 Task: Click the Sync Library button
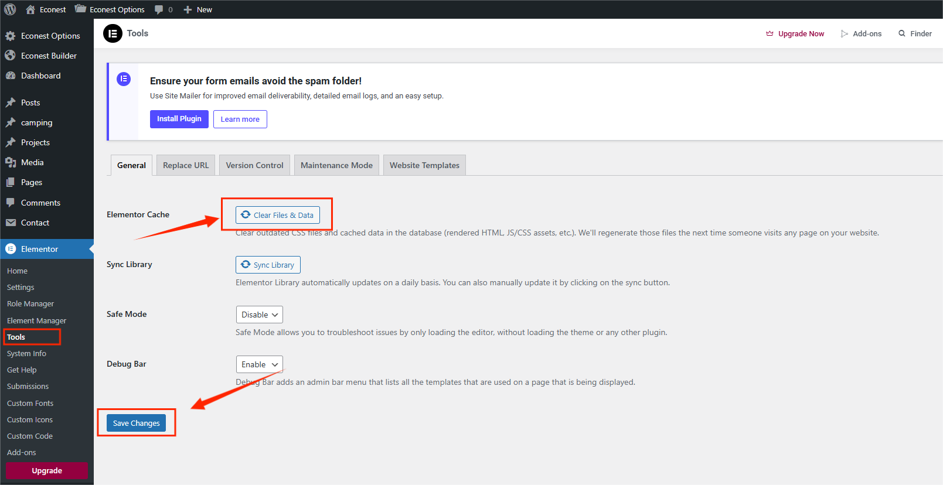point(268,265)
